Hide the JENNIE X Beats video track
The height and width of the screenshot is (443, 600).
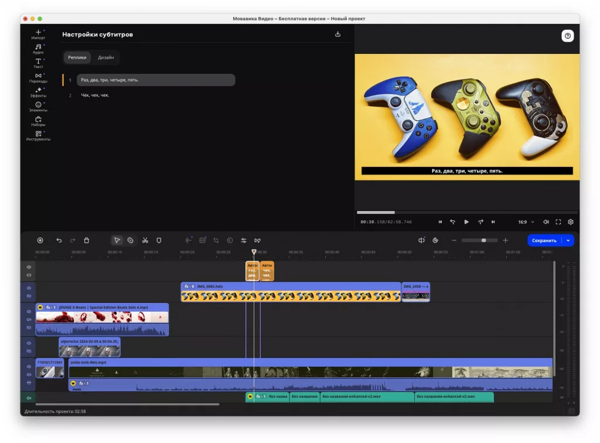pos(28,312)
